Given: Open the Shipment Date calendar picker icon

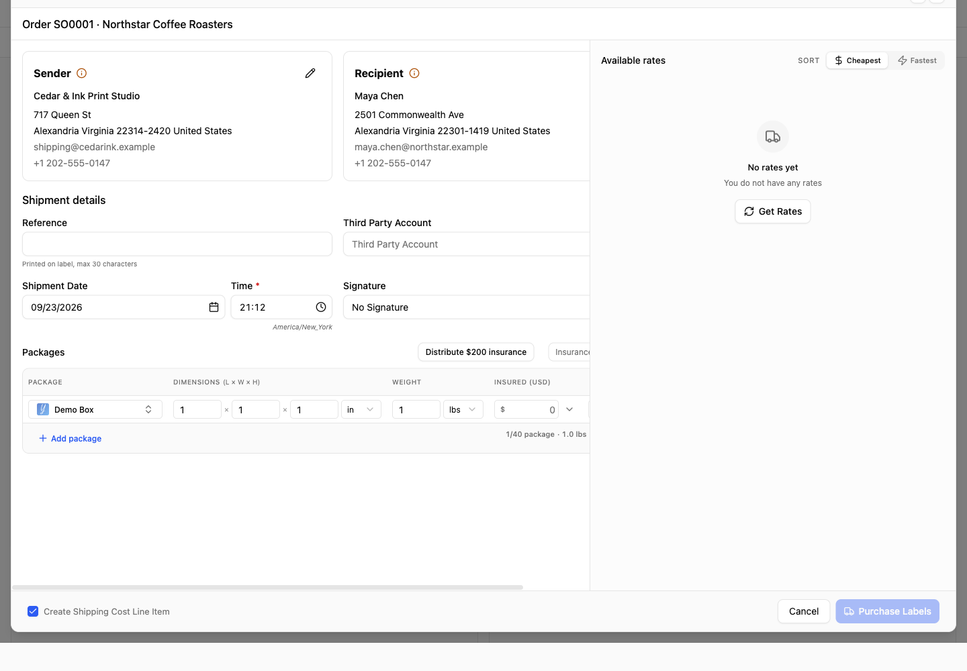Looking at the screenshot, I should coord(214,307).
